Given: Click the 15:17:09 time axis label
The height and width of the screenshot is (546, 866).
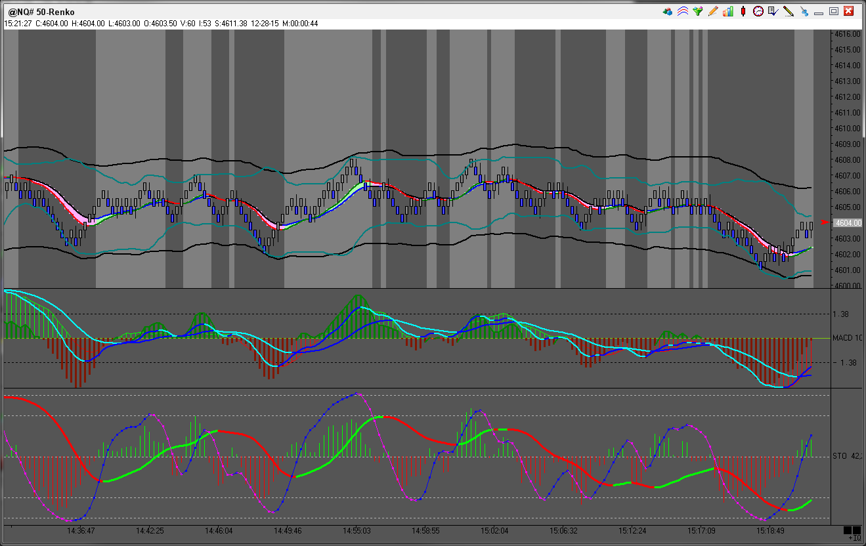Looking at the screenshot, I should point(701,530).
